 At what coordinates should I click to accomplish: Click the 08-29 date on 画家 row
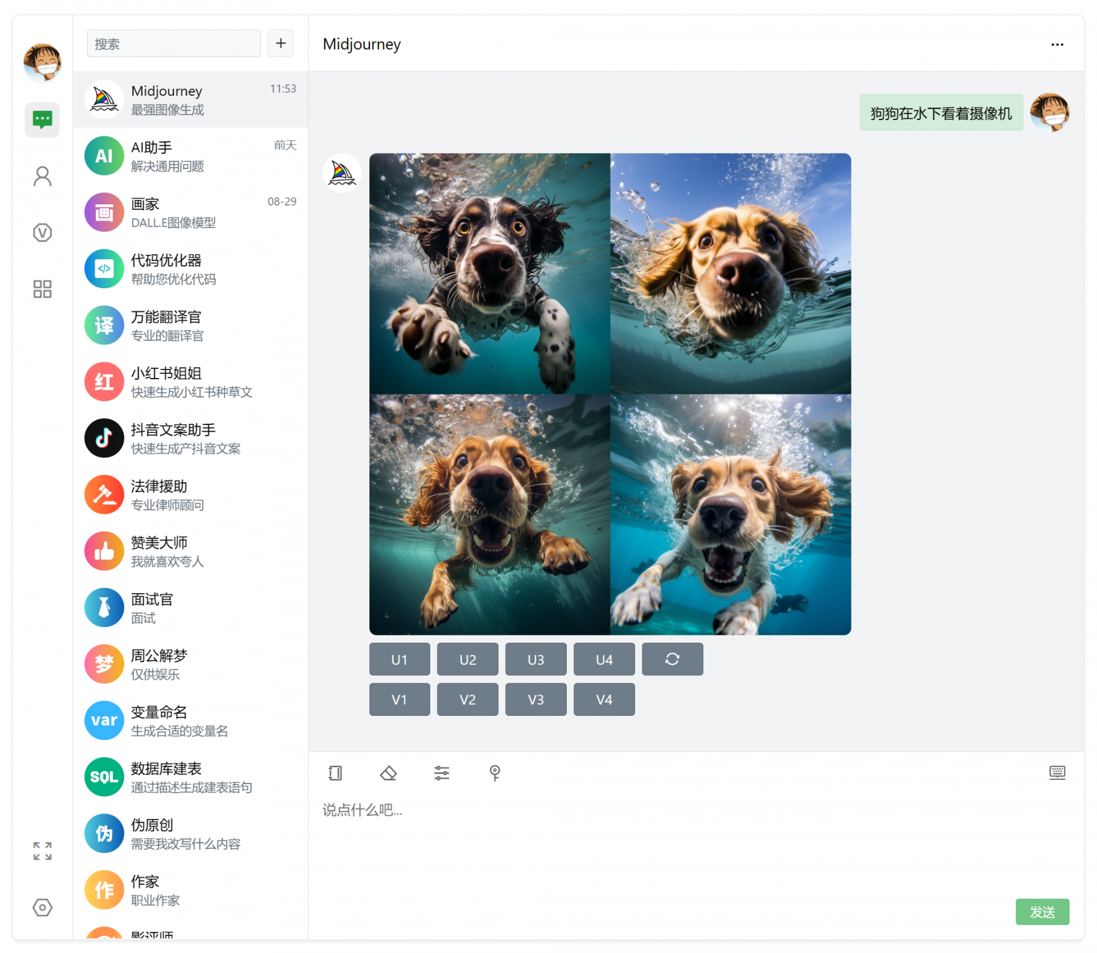(282, 202)
